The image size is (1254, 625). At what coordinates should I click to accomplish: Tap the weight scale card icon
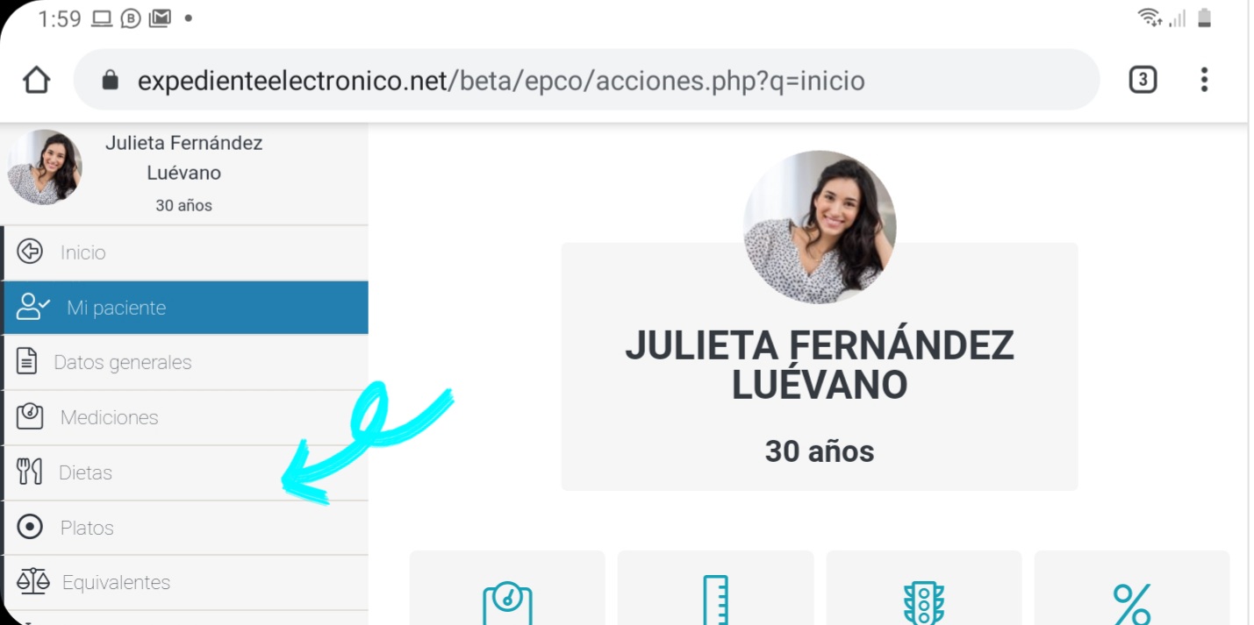[507, 603]
